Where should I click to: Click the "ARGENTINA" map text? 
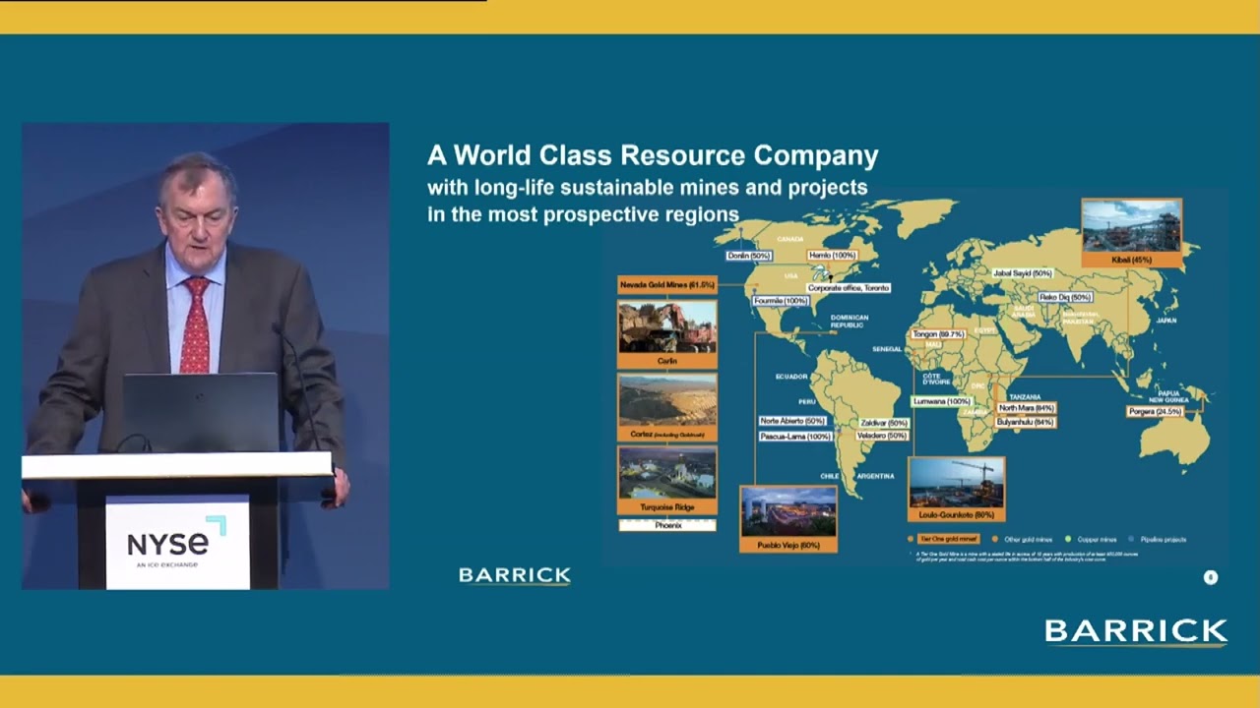[875, 476]
